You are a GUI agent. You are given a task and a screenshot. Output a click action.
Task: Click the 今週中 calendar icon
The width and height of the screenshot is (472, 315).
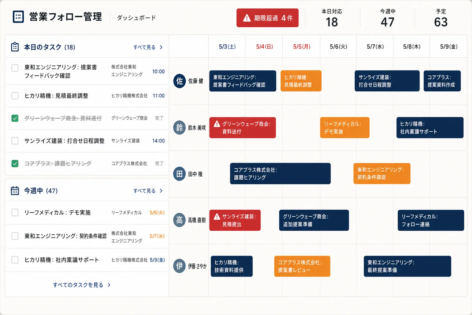tap(15, 190)
